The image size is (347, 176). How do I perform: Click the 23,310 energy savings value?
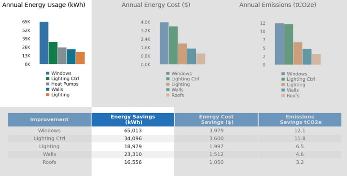(x=133, y=154)
